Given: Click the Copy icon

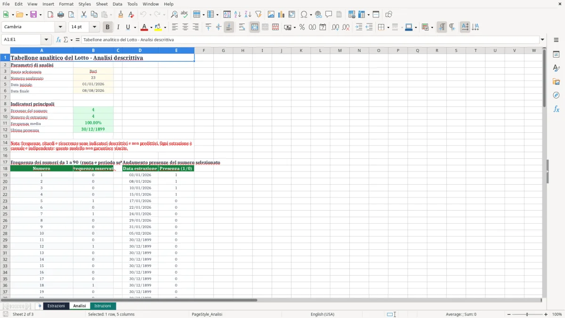Looking at the screenshot, I should [94, 15].
